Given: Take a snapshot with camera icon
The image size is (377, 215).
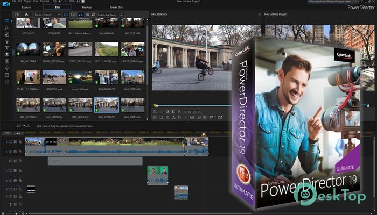Looking at the screenshot, I should [x=192, y=117].
